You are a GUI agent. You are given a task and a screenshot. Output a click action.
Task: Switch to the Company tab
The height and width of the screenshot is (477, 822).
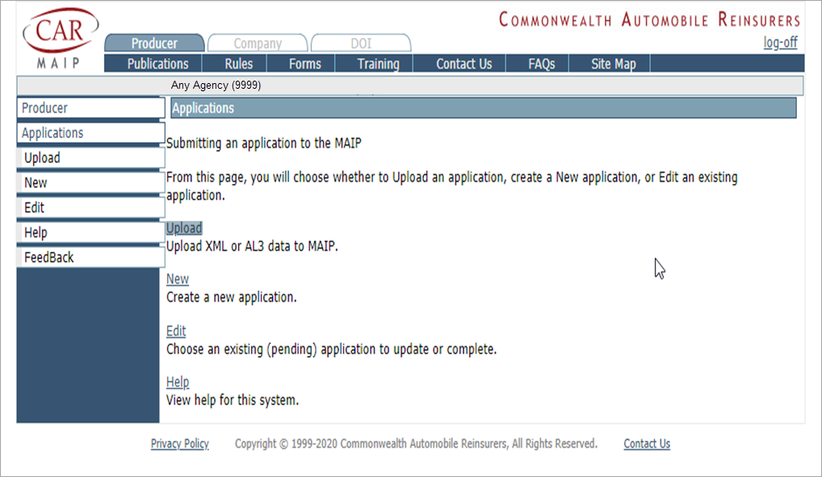pyautogui.click(x=258, y=44)
